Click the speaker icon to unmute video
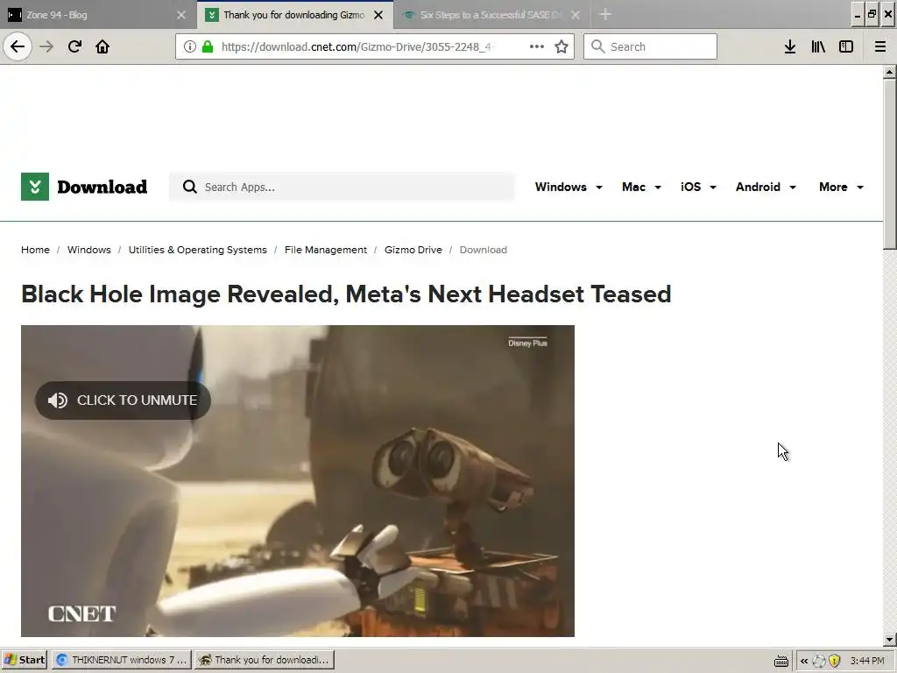The height and width of the screenshot is (673, 897). pyautogui.click(x=57, y=400)
